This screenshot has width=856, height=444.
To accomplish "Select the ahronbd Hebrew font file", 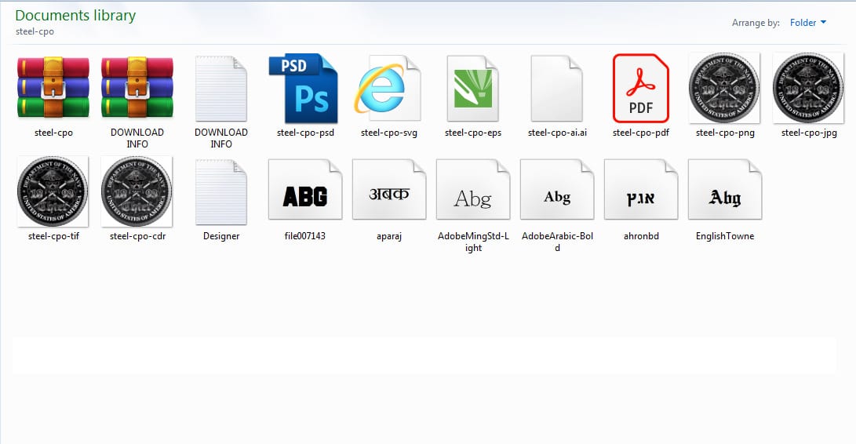I will 640,191.
